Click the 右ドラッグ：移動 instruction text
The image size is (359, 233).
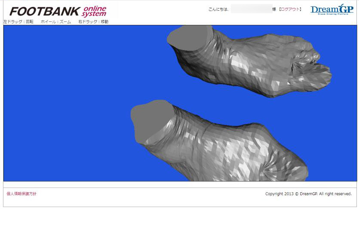tap(93, 22)
